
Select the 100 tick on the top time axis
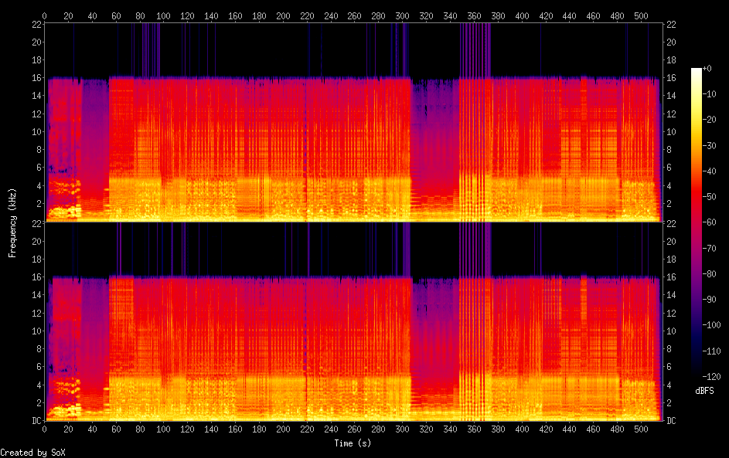click(x=163, y=15)
